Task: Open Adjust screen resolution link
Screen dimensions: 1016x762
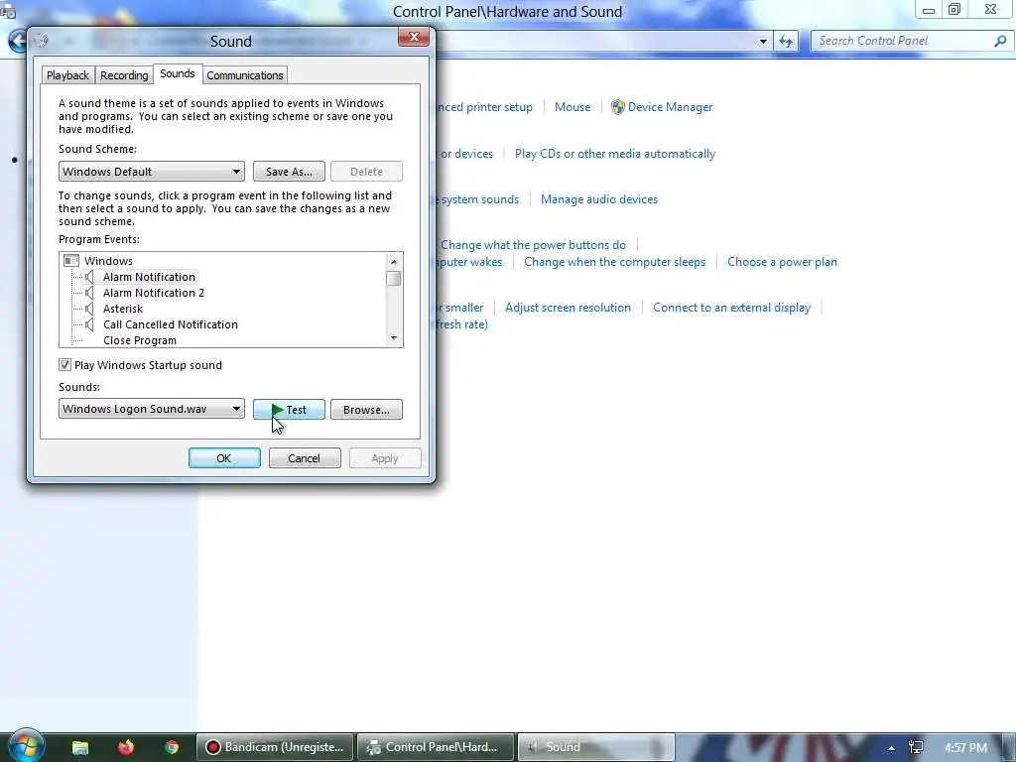Action: (x=568, y=308)
